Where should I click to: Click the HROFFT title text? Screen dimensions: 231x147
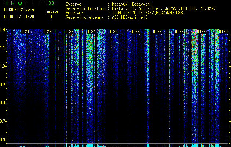22,3
